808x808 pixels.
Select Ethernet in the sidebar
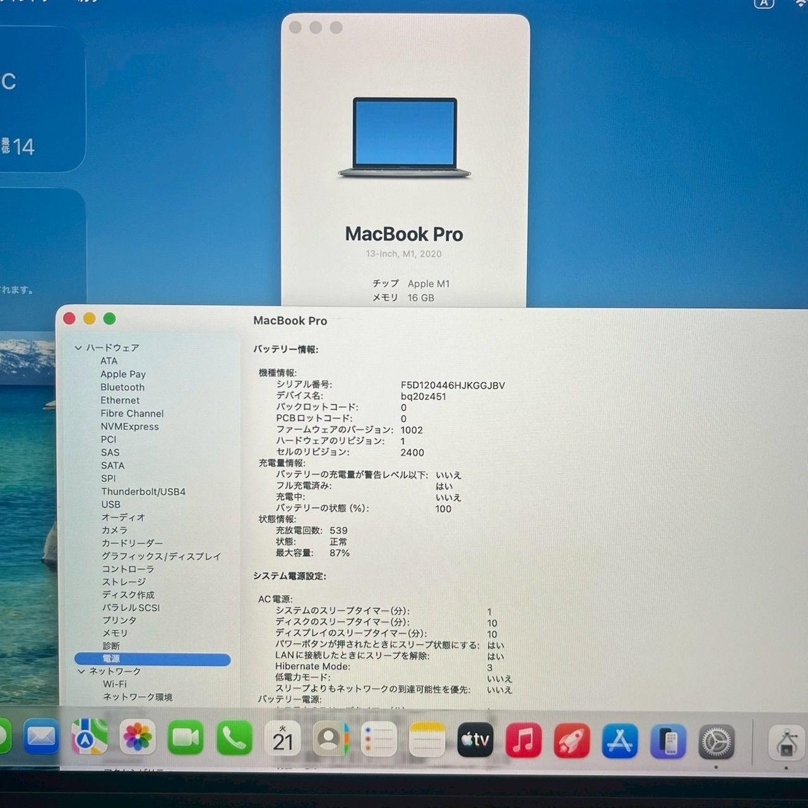(120, 400)
